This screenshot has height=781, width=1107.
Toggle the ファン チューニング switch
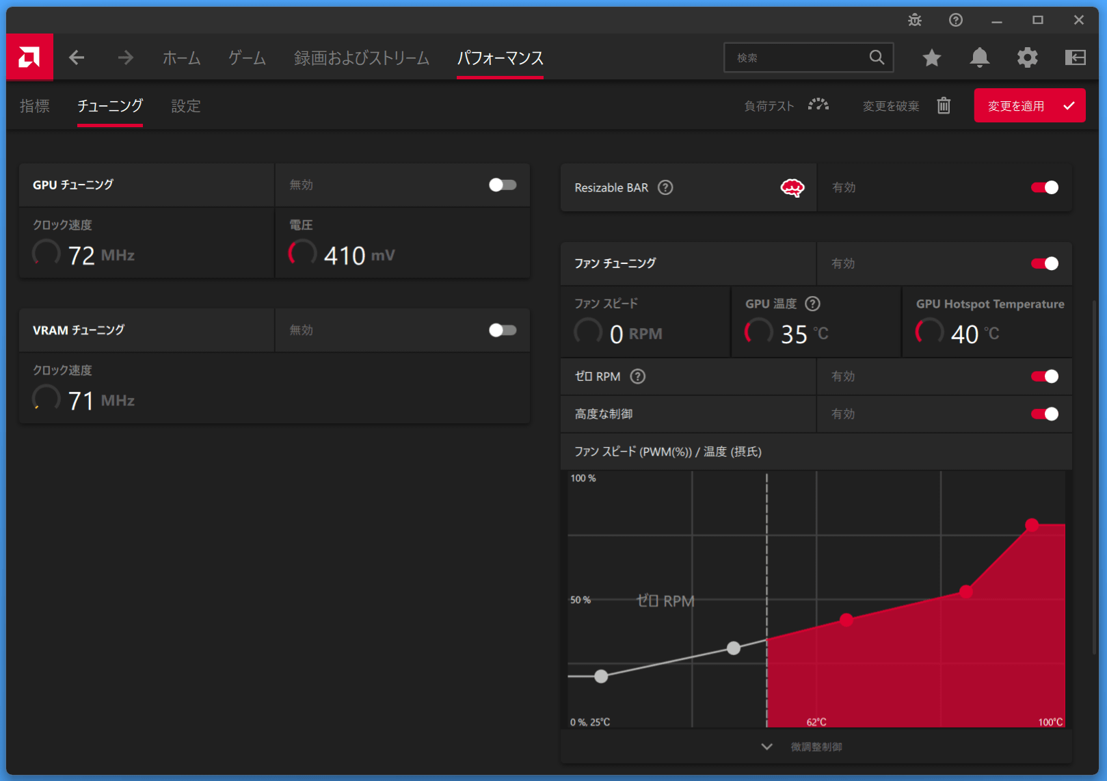pyautogui.click(x=1045, y=263)
